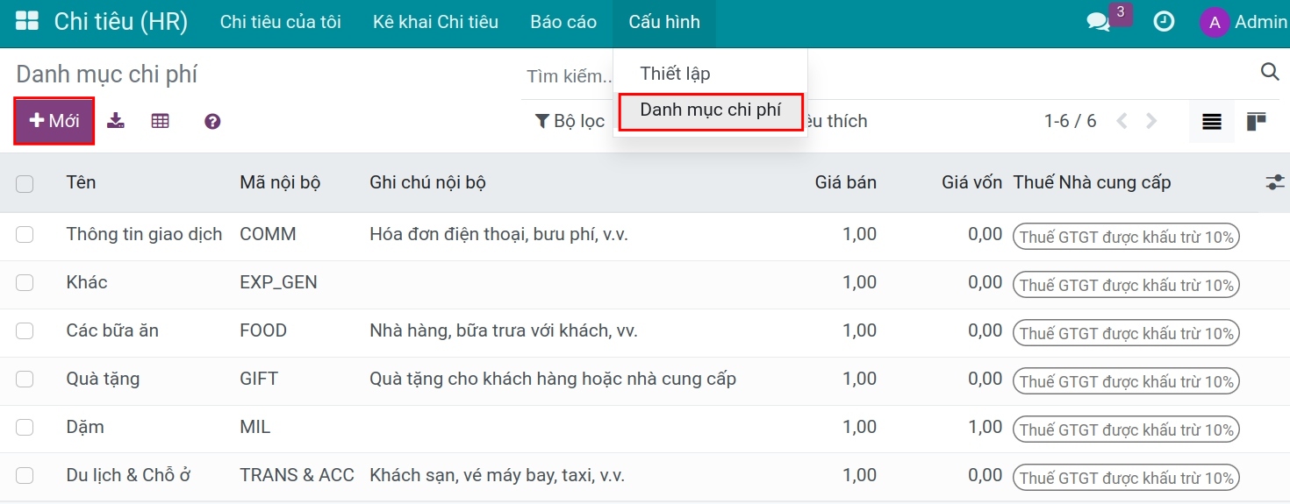Open the Kê khai Chi tiêu menu
This screenshot has width=1290, height=504.
(x=435, y=22)
